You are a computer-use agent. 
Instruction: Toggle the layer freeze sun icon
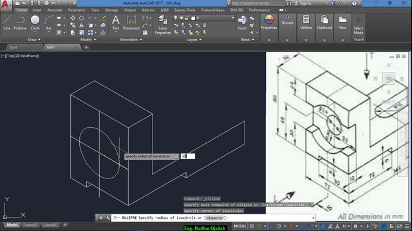(182, 18)
